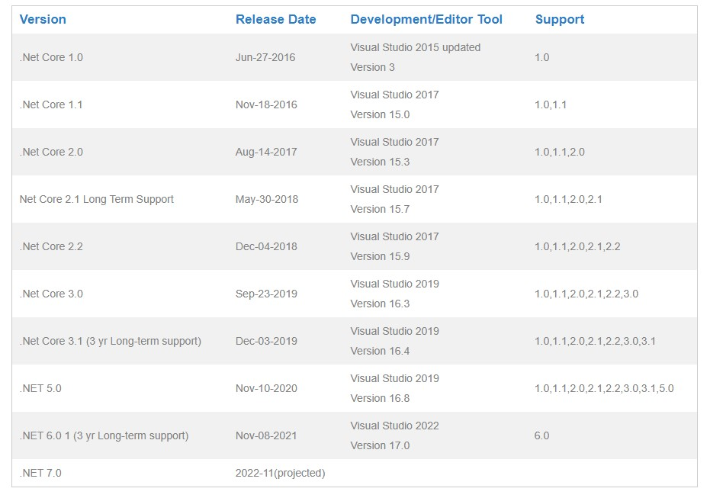
Task: Select Visual Studio 2015 updated Version 3 cell
Action: point(415,57)
